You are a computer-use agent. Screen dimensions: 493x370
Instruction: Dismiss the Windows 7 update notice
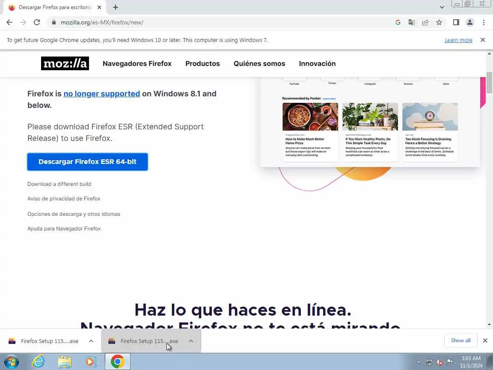coord(483,40)
